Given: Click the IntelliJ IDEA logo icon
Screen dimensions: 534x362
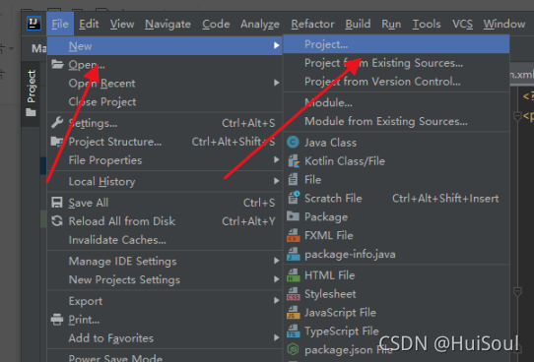Looking at the screenshot, I should [33, 24].
